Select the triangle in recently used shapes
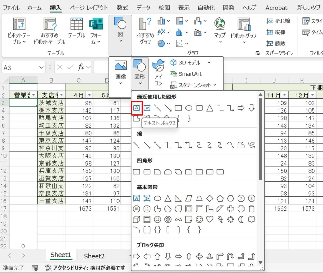This screenshot has width=323, height=273. point(210,108)
